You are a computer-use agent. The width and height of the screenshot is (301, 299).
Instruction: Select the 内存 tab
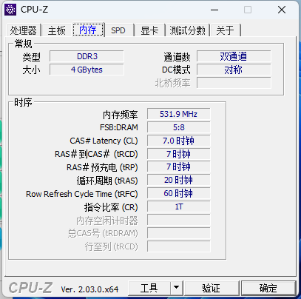click(x=88, y=30)
